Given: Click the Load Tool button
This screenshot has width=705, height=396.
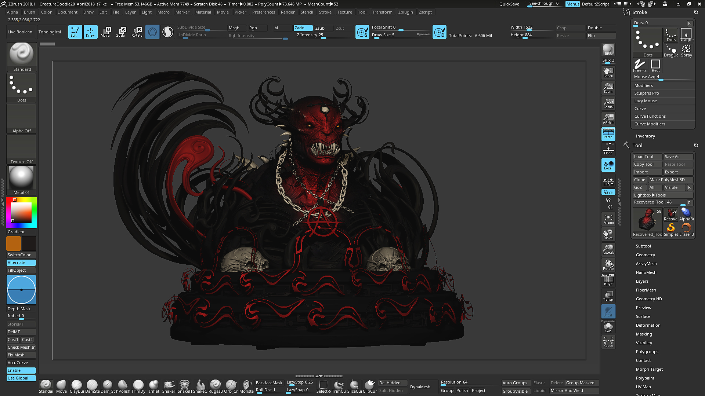Looking at the screenshot, I should [647, 157].
